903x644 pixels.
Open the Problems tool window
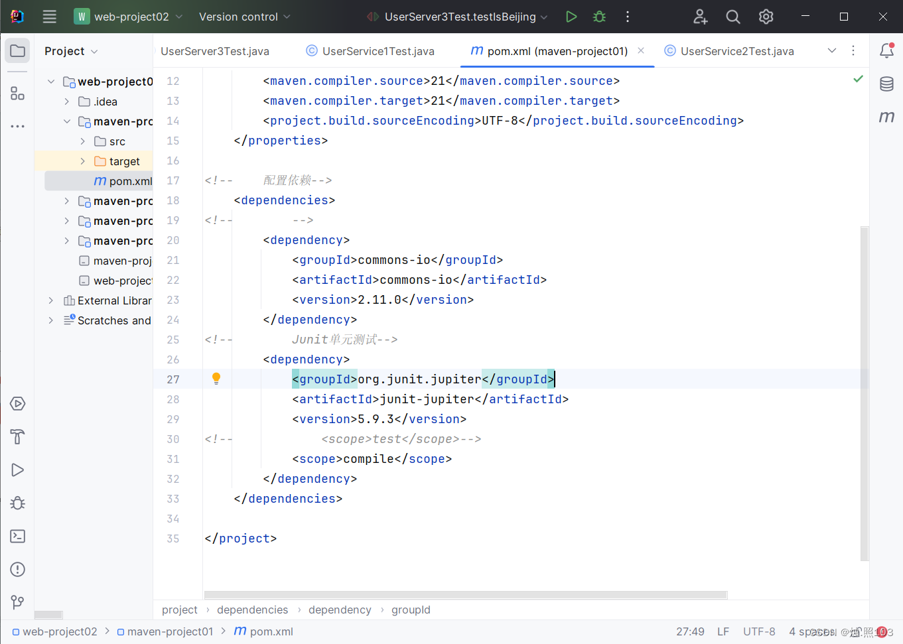click(x=17, y=569)
